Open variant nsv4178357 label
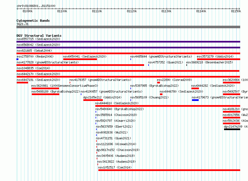Image resolution: width=248 pixels, height=181 pixels. tap(100, 80)
